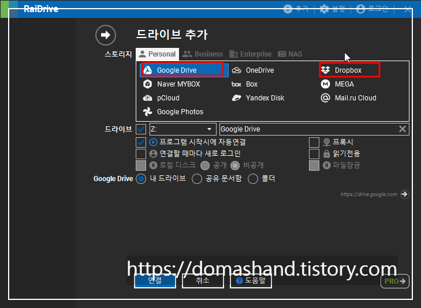Choose OneDrive storage option

pos(253,70)
